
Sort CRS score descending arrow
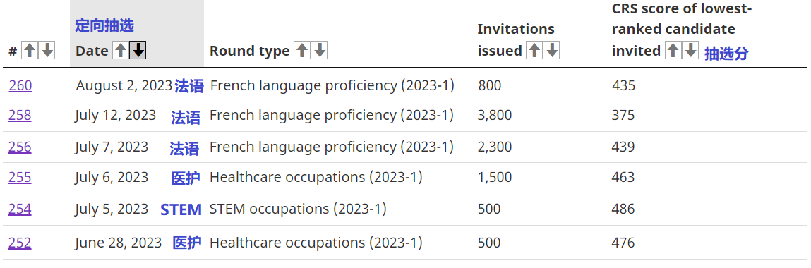(x=690, y=50)
